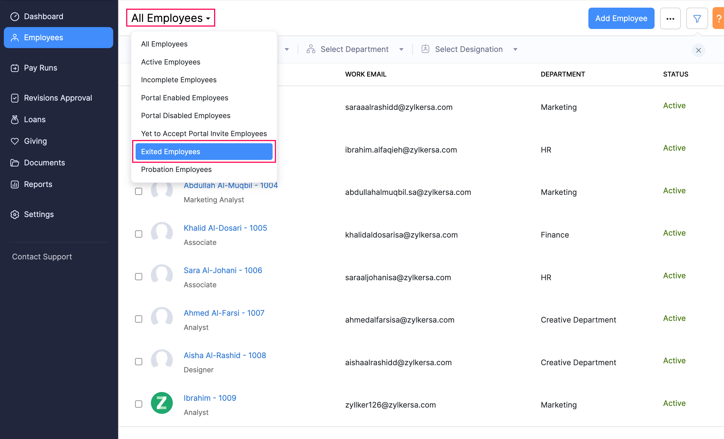Image resolution: width=724 pixels, height=439 pixels.
Task: Select the checkbox next to Ibrahim - 1009
Action: pyautogui.click(x=138, y=404)
